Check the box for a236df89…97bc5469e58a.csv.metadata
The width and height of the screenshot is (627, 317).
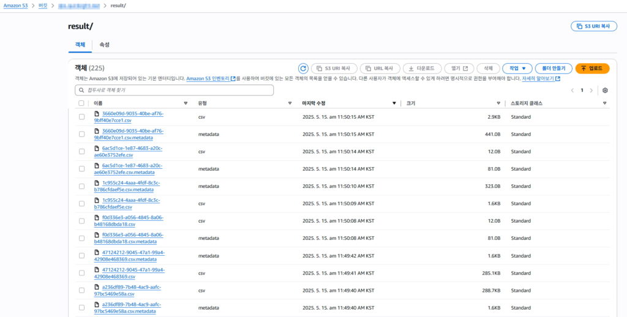coord(81,307)
